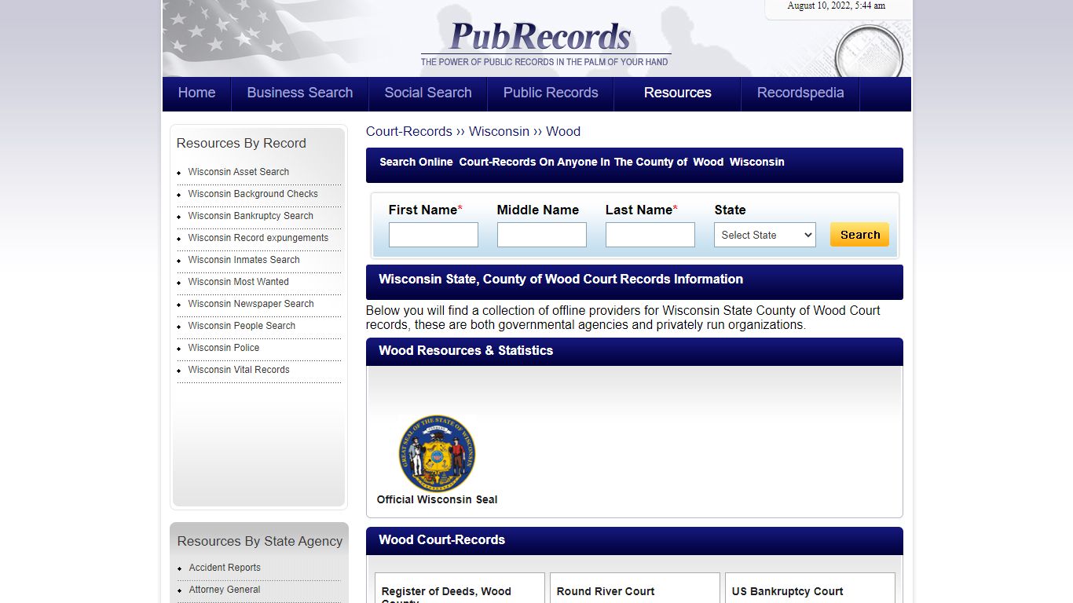Screen dimensions: 1073x603
Task: Click the Official Wisconsin Seal caption
Action: tap(437, 499)
